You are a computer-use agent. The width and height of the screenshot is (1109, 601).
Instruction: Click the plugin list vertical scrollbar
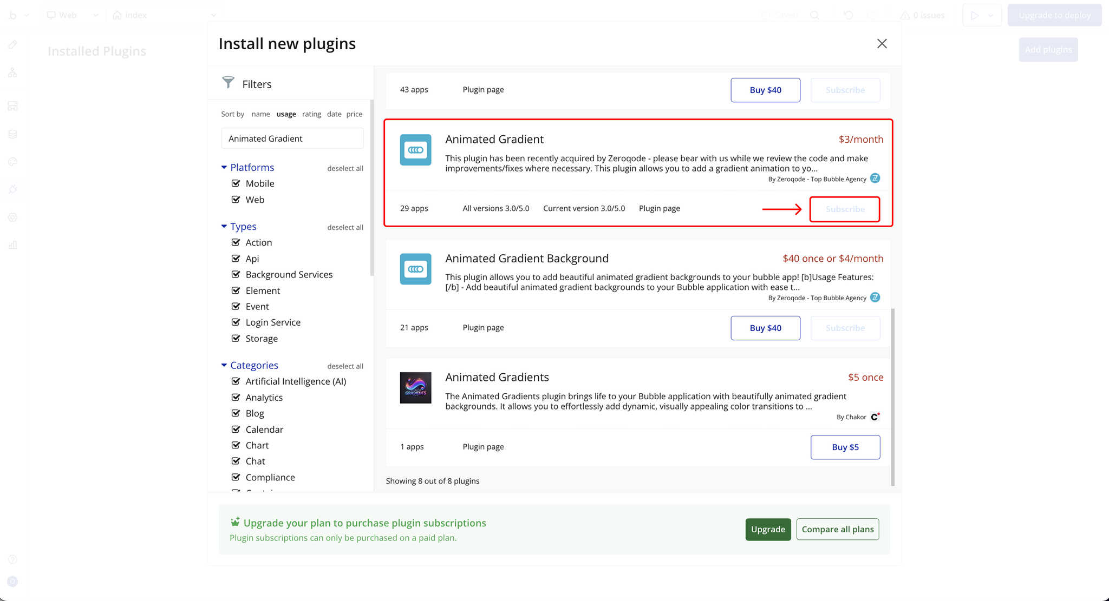(892, 397)
